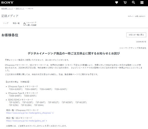Click arrow next to CFexpress gallery URL
This screenshot has width=148, height=129.
(x=53, y=113)
